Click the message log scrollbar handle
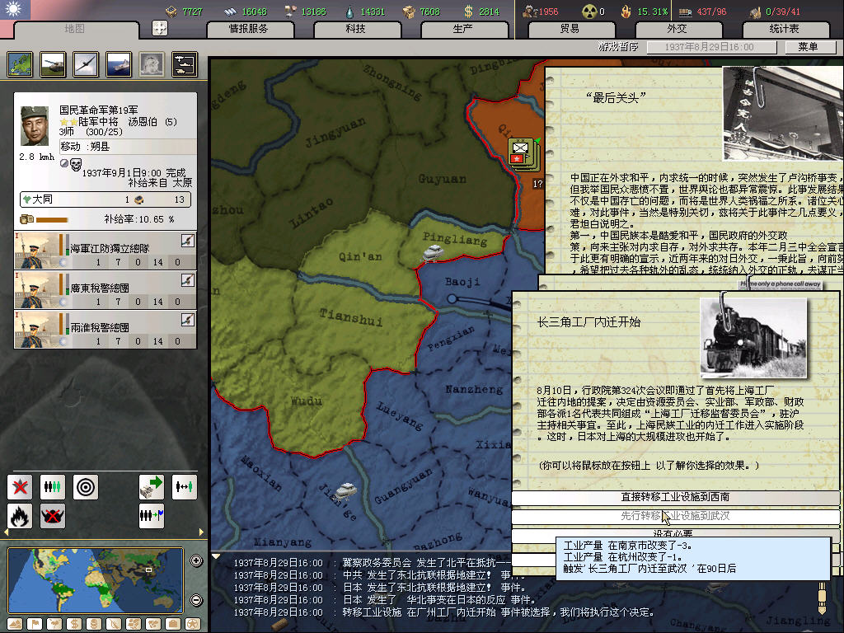The image size is (844, 633). click(x=822, y=598)
